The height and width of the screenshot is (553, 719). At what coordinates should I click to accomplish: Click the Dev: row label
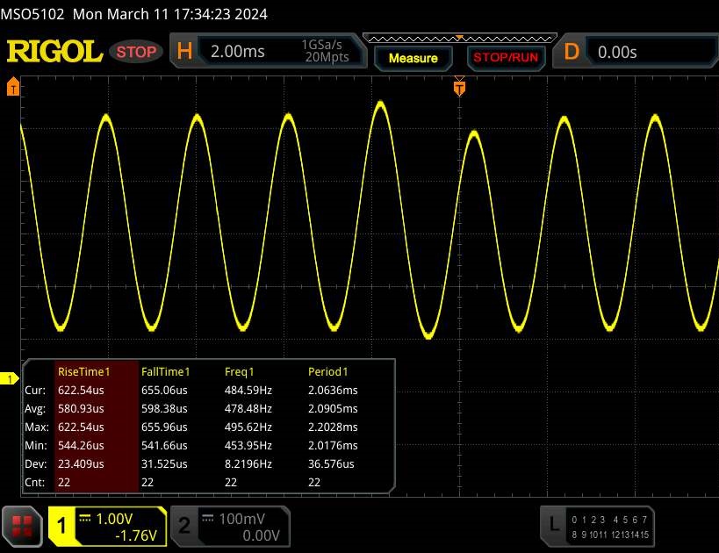pyautogui.click(x=36, y=464)
